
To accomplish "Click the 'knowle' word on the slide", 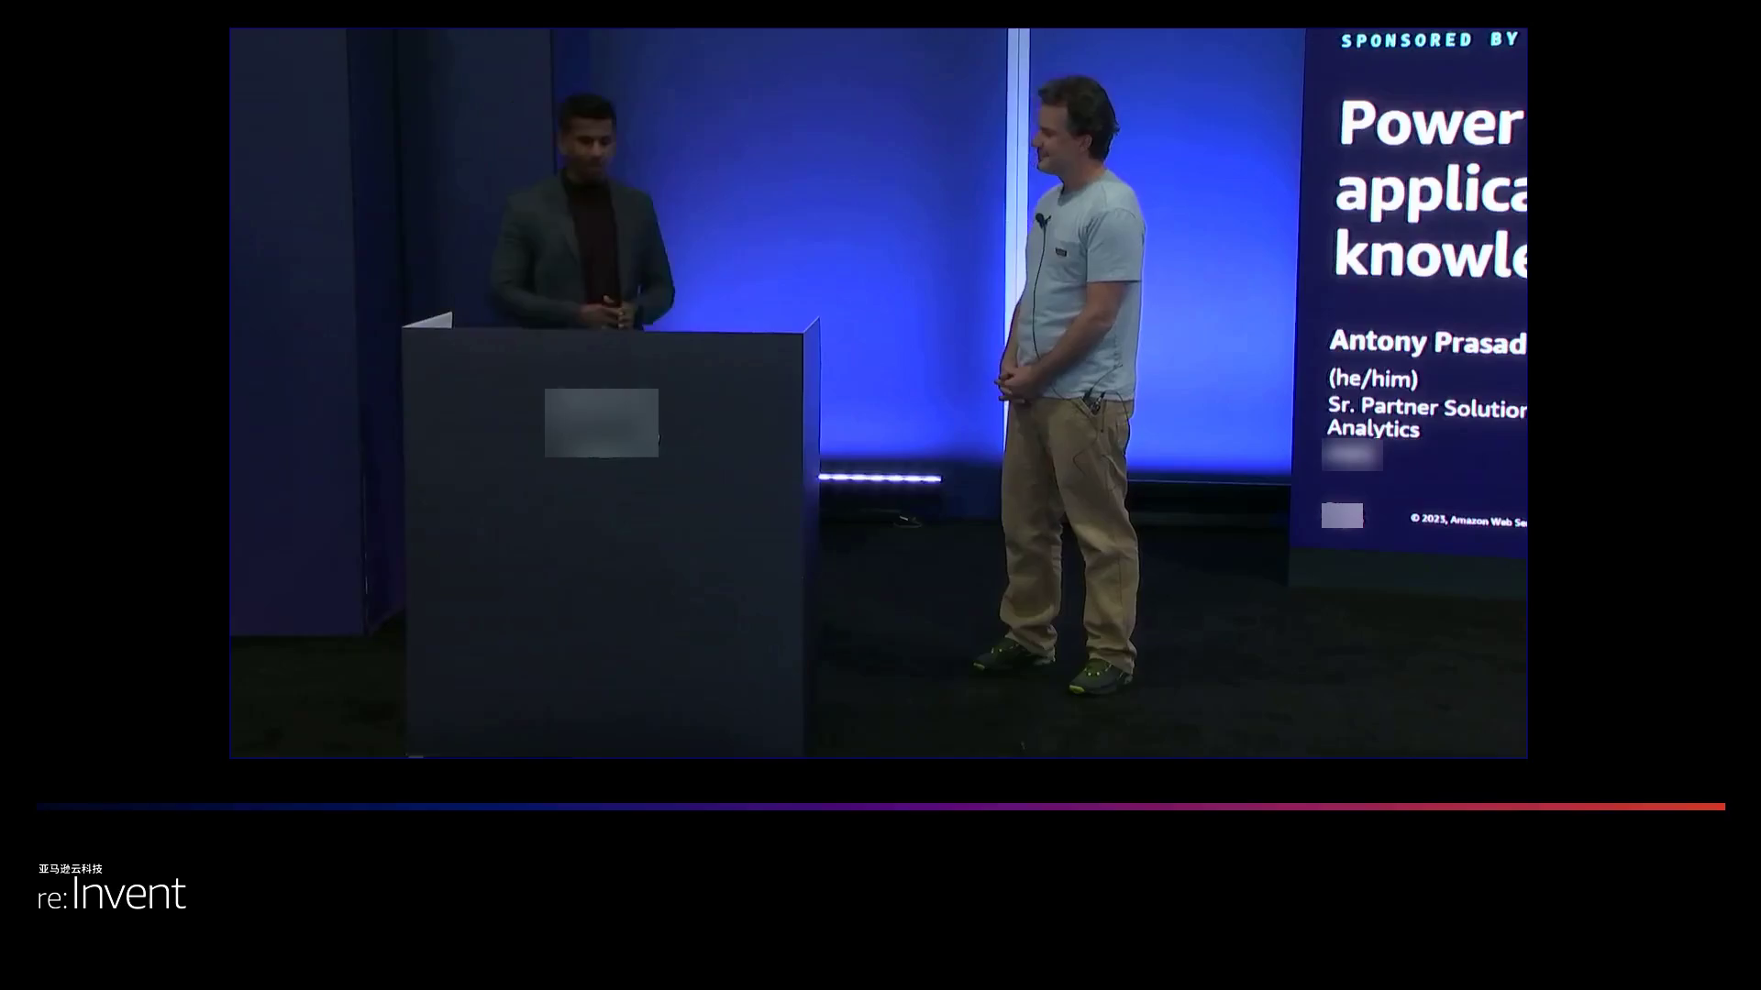I will tap(1429, 252).
